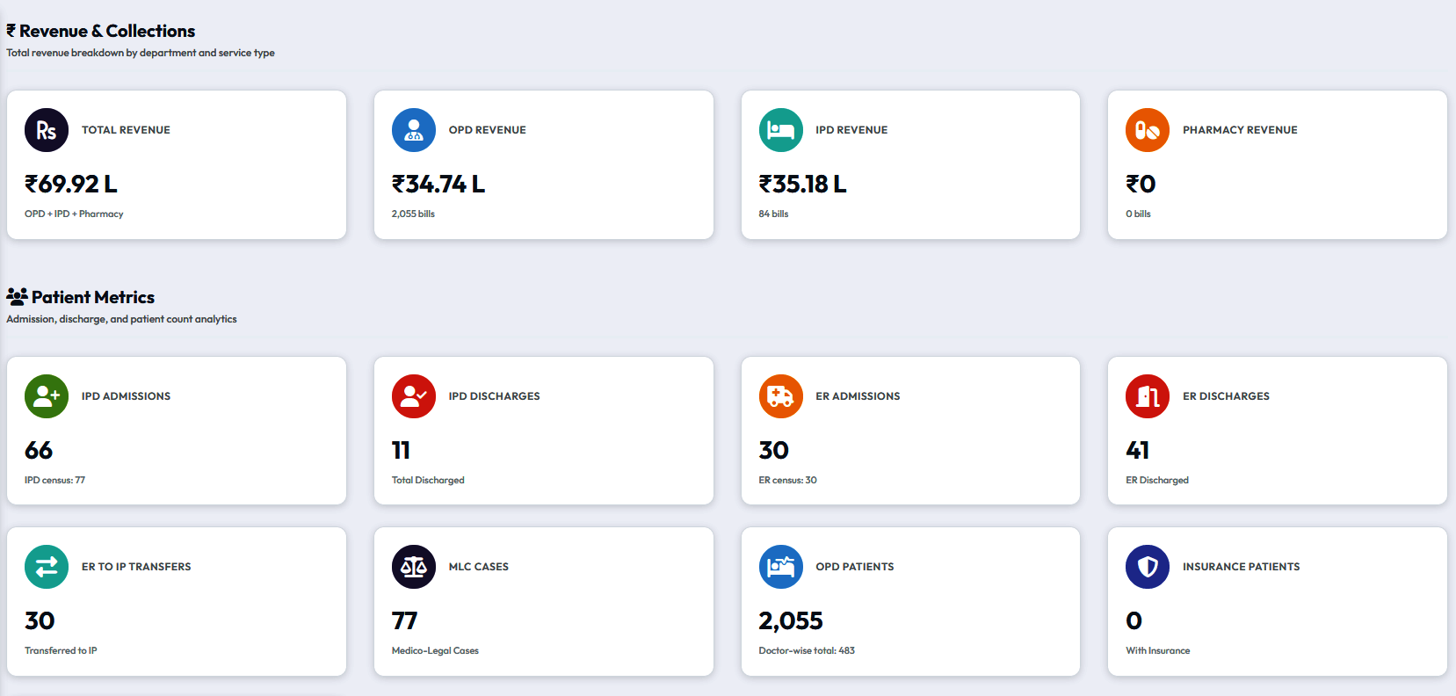Click the Insurance Patients shield icon
1456x696 pixels.
1148,567
